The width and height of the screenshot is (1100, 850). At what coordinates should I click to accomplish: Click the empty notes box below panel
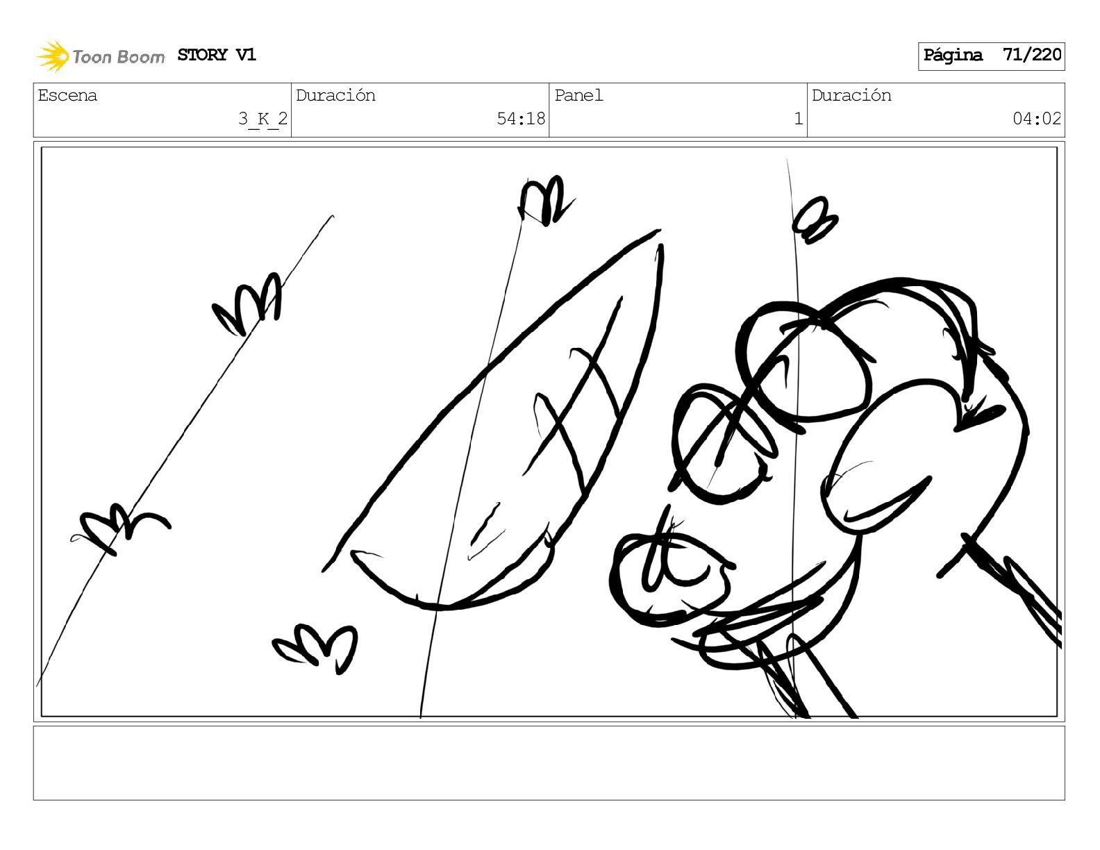(x=549, y=763)
